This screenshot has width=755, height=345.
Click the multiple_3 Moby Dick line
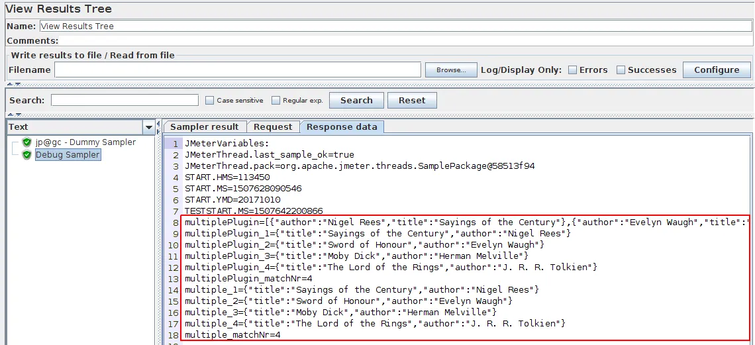[340, 312]
